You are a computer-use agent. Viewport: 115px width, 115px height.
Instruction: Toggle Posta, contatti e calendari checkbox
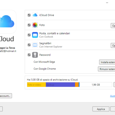coord(29,35)
